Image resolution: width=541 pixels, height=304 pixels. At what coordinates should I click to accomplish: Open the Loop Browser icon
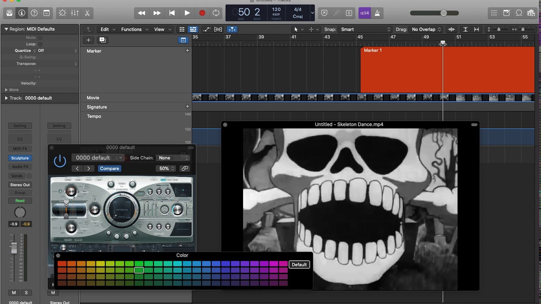pos(519,13)
